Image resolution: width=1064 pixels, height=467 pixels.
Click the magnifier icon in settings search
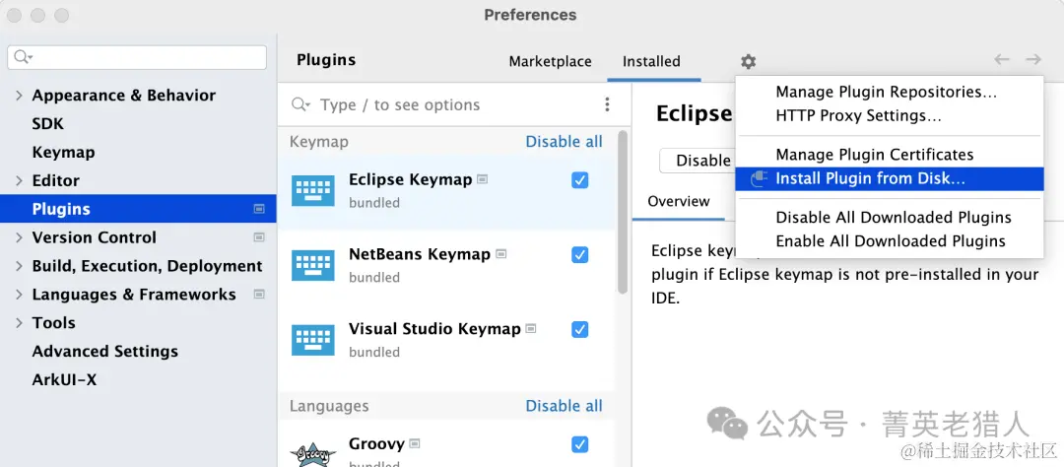coord(23,57)
